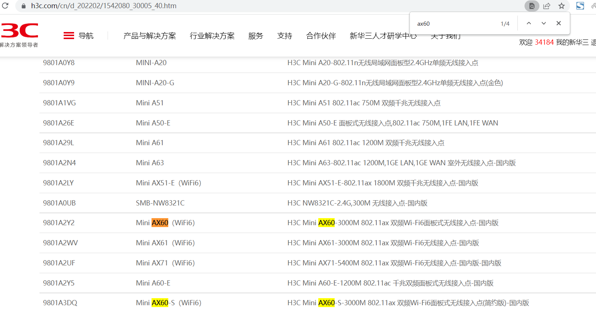The image size is (596, 319).
Task: Open the 服务 menu
Action: point(256,36)
